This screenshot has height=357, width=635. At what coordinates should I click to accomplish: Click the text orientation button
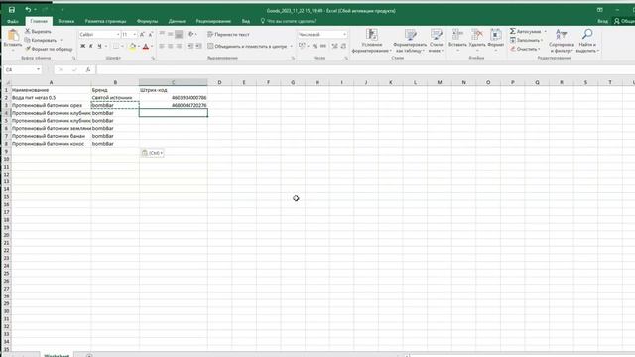click(190, 35)
